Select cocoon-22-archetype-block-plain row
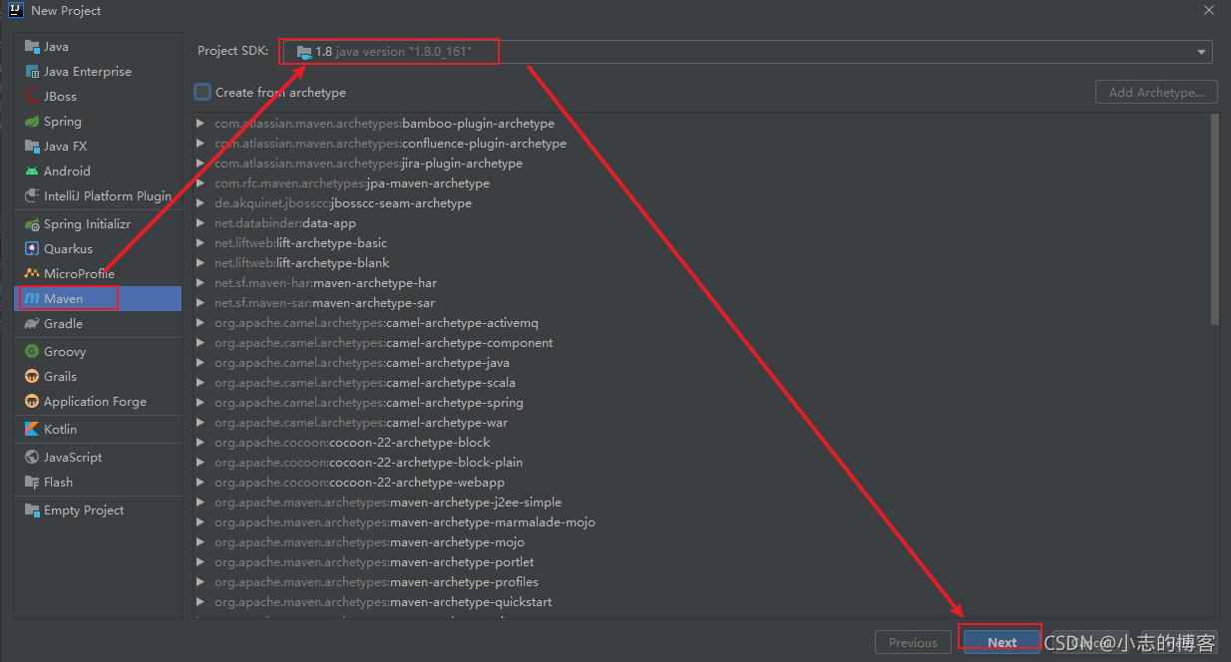 pyautogui.click(x=700, y=463)
